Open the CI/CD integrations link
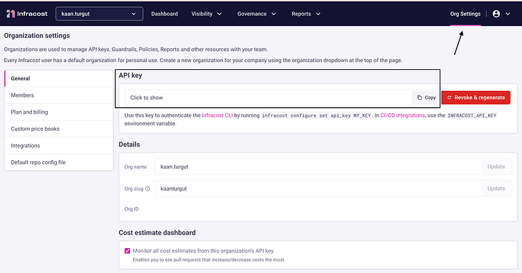The height and width of the screenshot is (273, 522). (403, 116)
